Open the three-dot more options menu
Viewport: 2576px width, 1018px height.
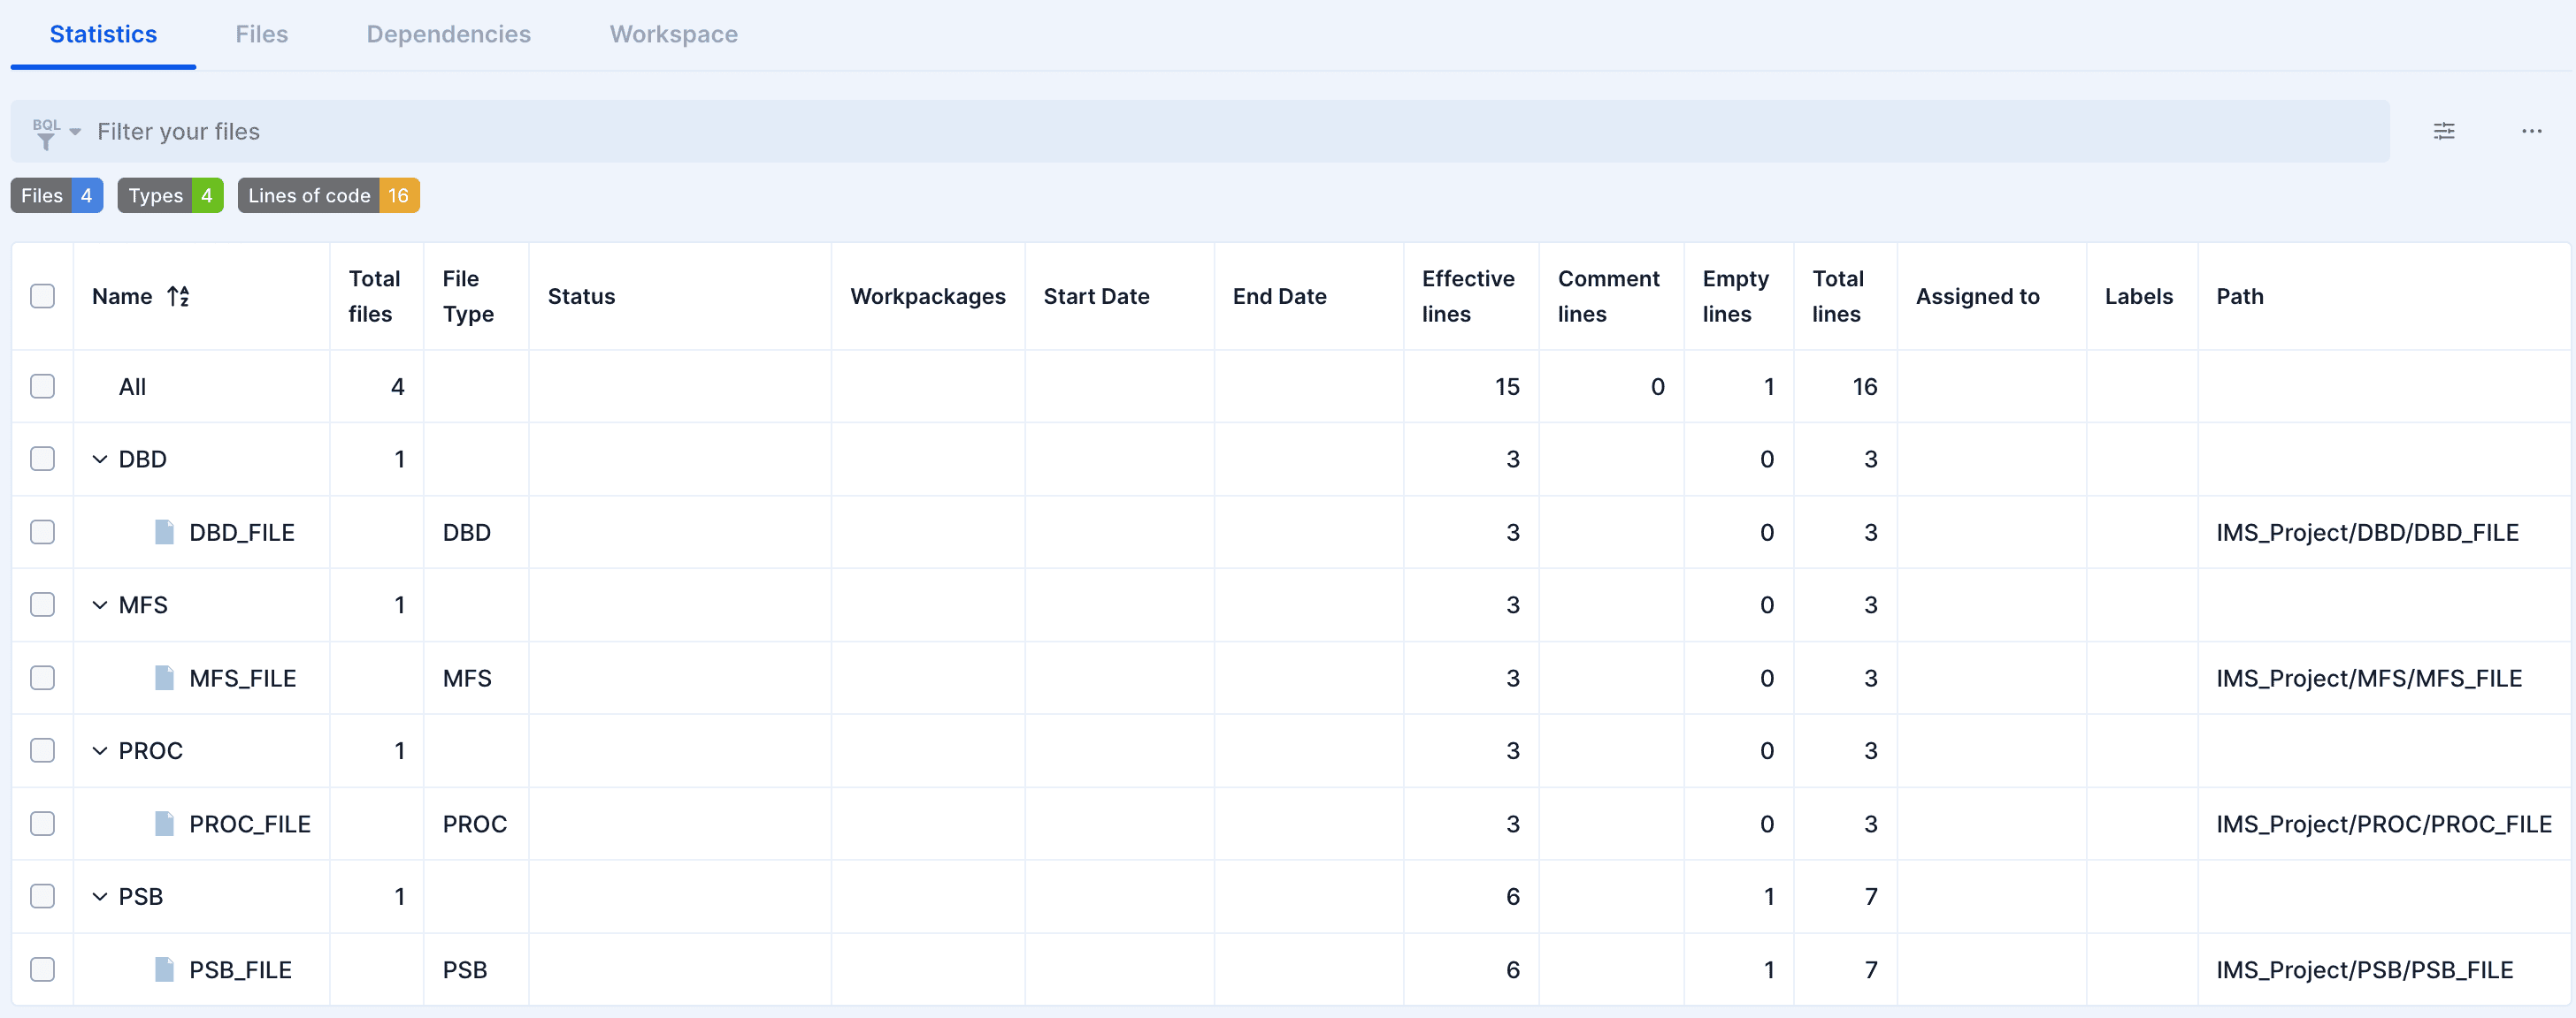(2531, 131)
